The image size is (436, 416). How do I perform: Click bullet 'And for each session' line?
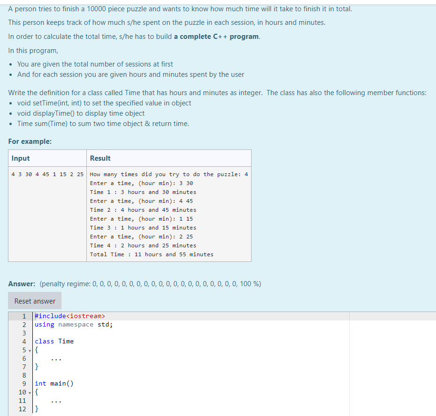pos(130,74)
